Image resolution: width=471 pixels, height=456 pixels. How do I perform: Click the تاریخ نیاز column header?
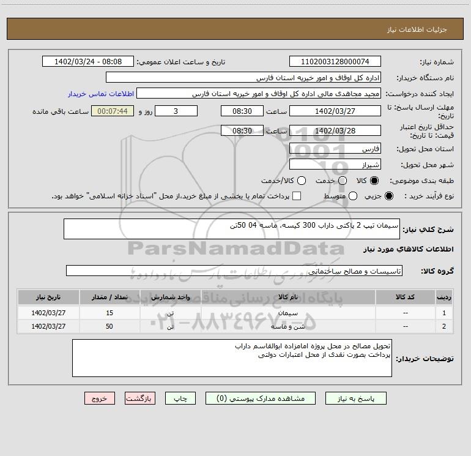pyautogui.click(x=48, y=297)
